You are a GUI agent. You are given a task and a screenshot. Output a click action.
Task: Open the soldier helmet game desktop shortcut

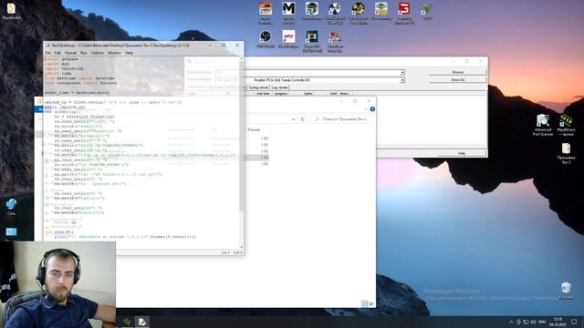[312, 10]
